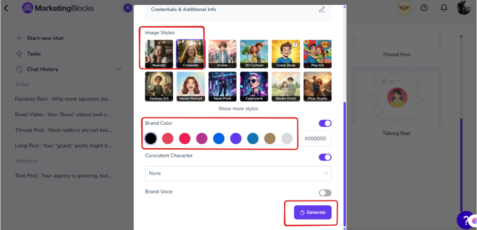
Task: Open Tasks in the sidebar
Action: (33, 54)
